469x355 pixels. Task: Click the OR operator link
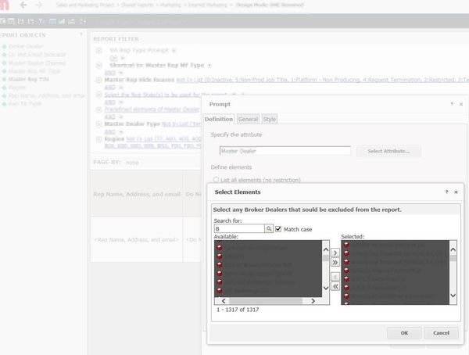click(x=113, y=58)
